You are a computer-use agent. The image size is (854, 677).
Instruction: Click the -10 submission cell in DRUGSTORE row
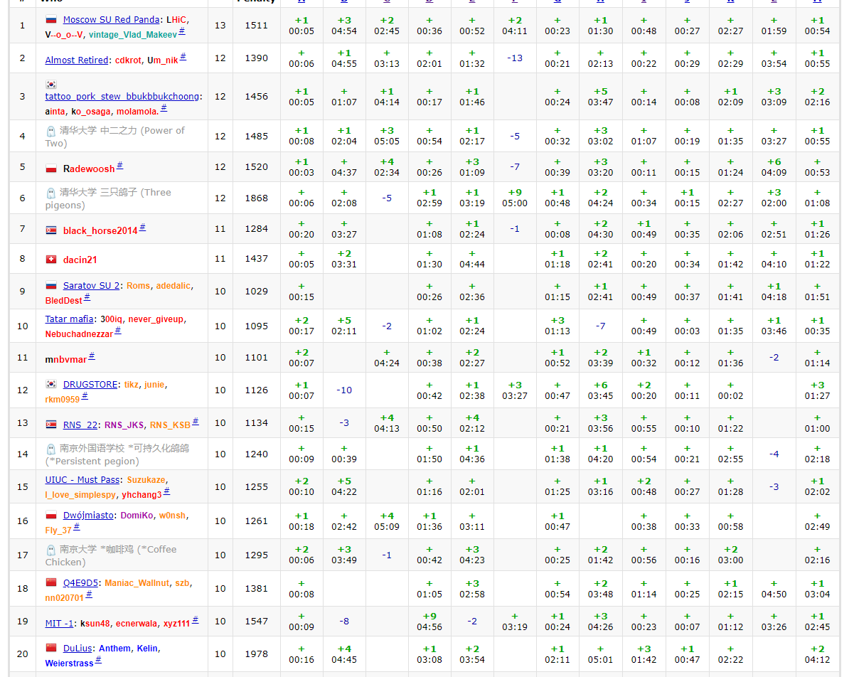click(344, 390)
